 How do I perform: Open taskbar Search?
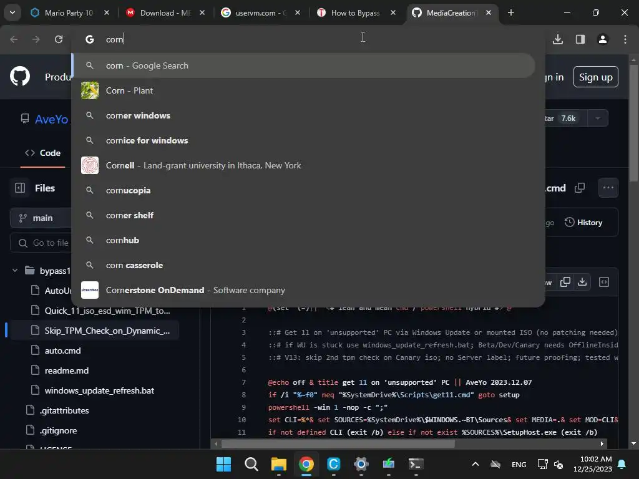(x=251, y=464)
